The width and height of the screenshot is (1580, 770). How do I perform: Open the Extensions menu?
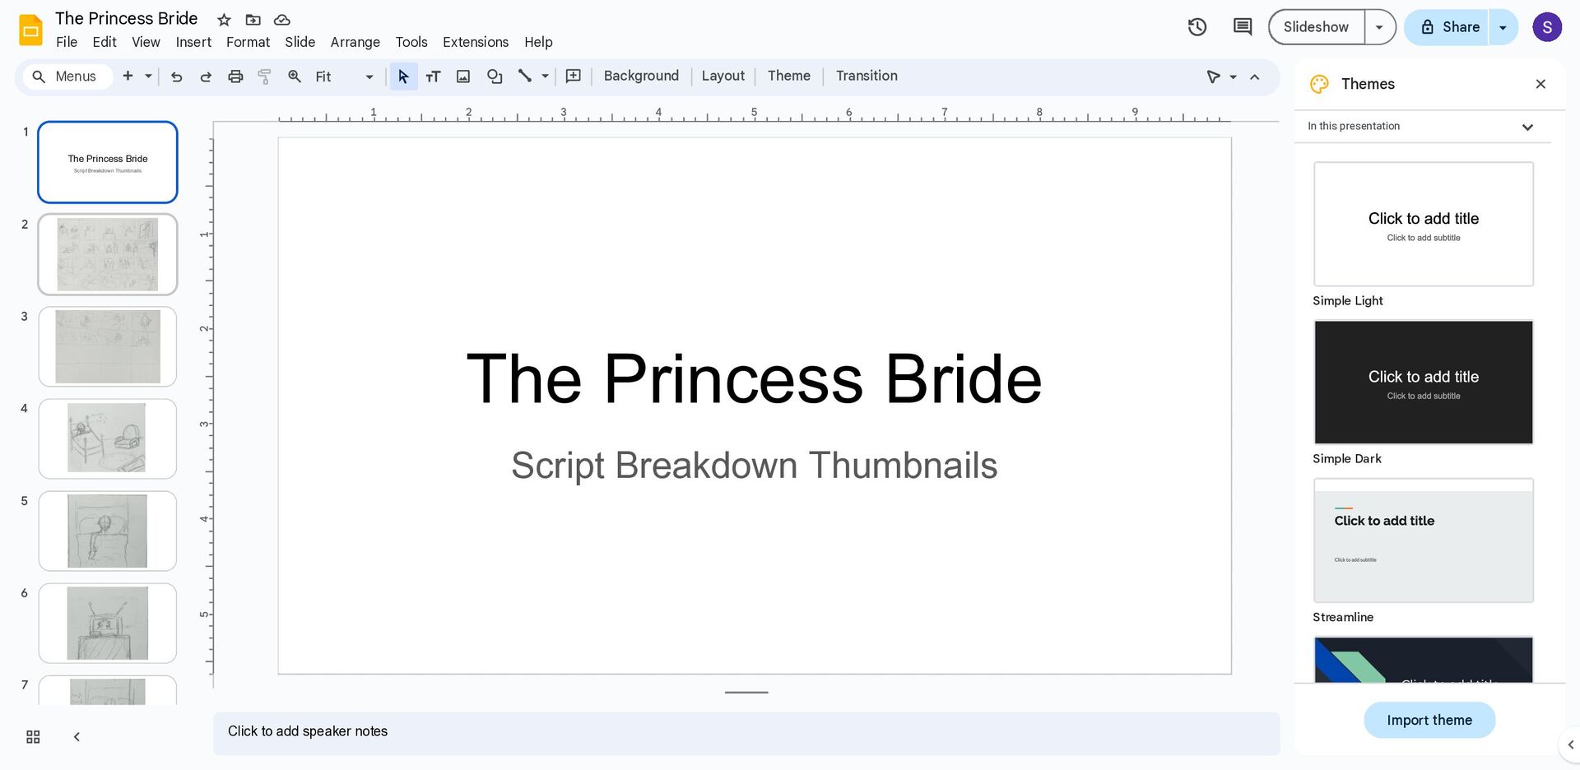tap(475, 42)
